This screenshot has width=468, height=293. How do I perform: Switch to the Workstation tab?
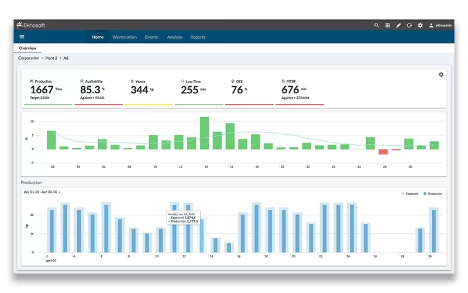(x=125, y=37)
